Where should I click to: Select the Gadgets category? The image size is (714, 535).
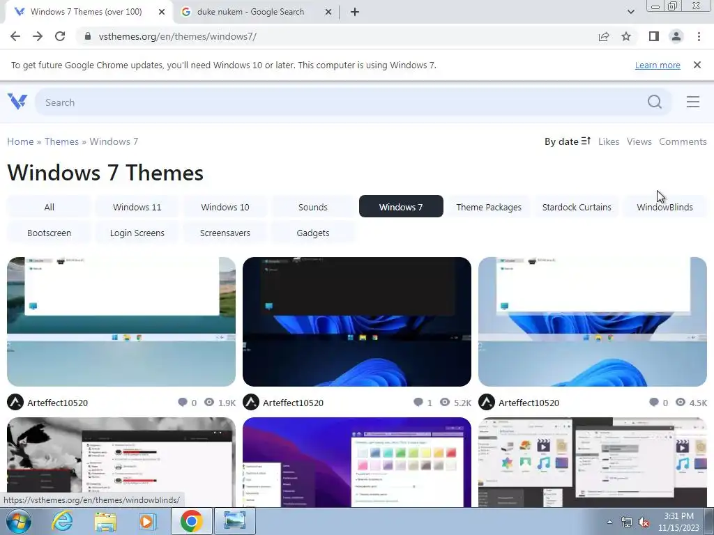(313, 233)
